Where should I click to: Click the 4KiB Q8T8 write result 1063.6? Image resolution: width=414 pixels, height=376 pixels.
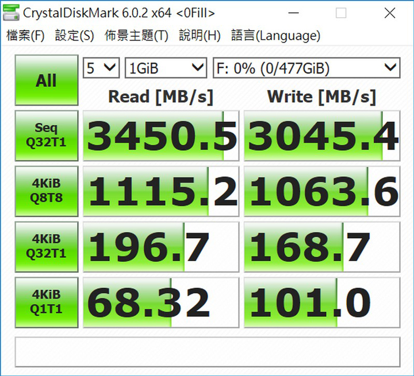tap(322, 191)
